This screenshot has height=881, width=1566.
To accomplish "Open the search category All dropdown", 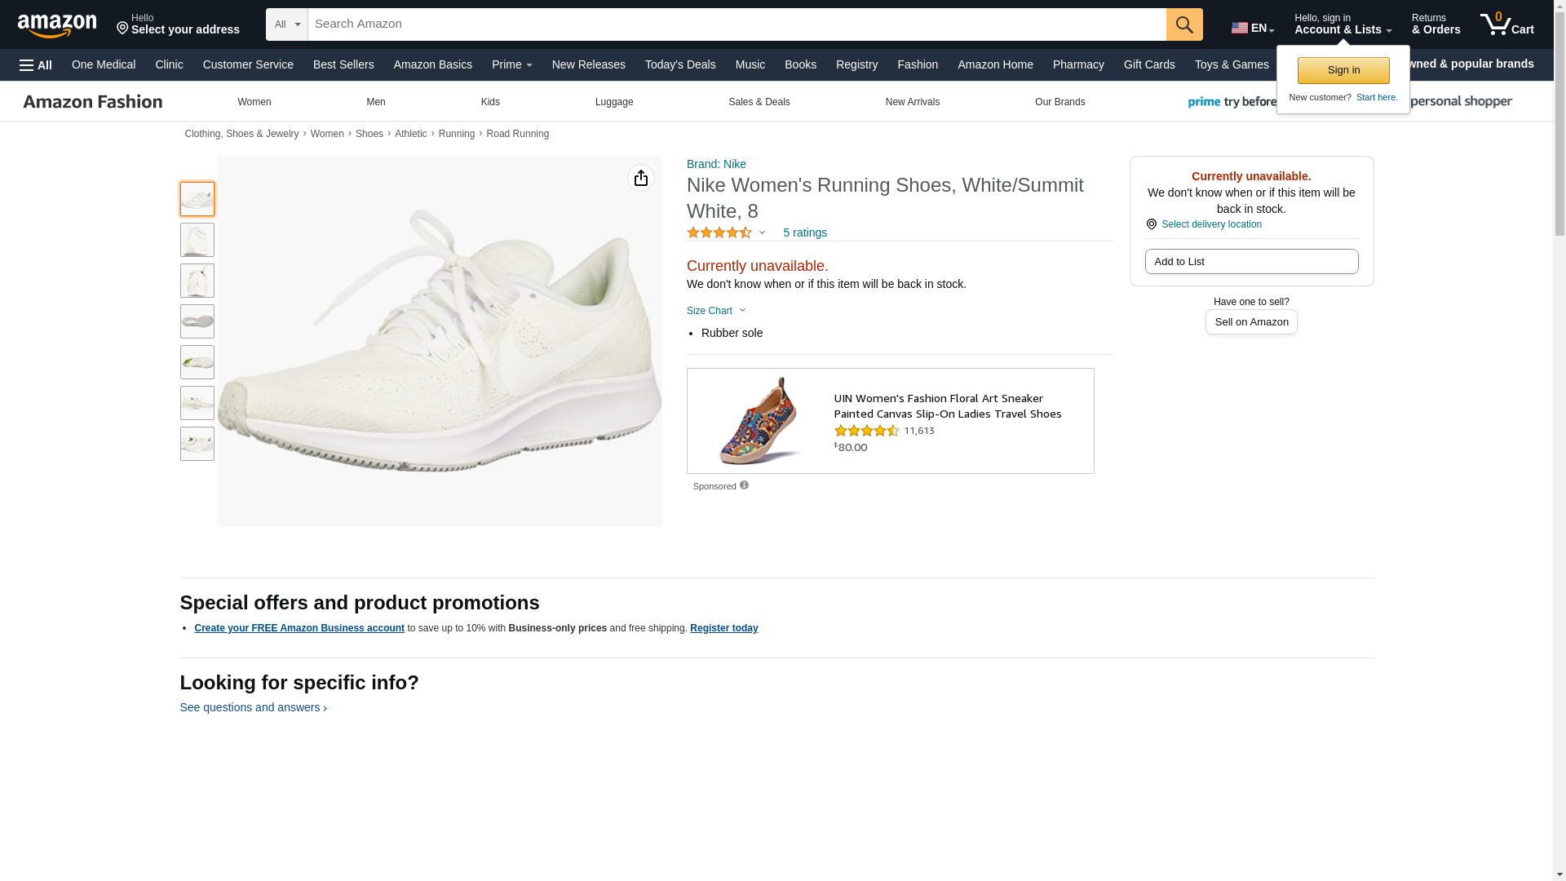I will (287, 24).
